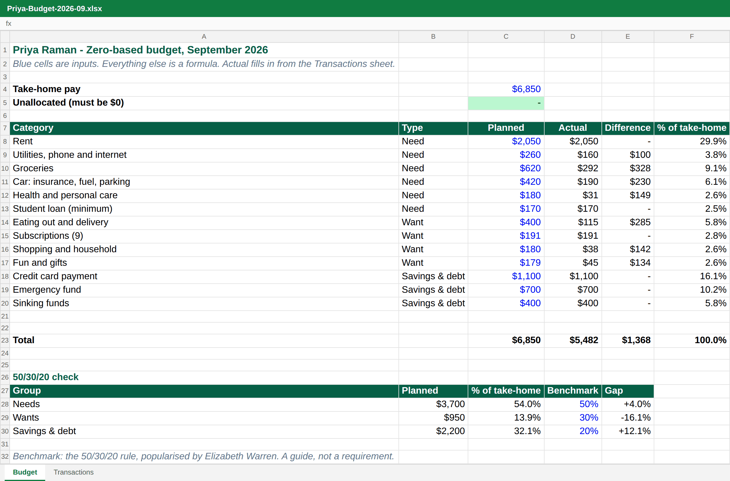This screenshot has height=481, width=730.
Task: Select Eating out difference $285
Action: point(628,222)
